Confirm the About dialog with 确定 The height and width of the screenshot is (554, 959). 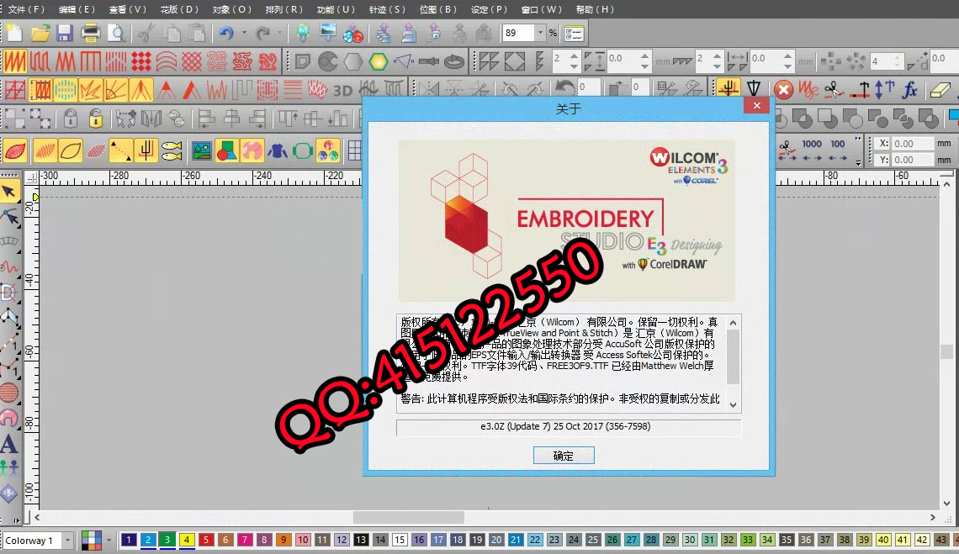[564, 456]
